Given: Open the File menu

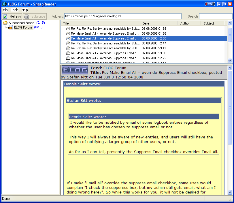Looking at the screenshot, I should 5,10.
